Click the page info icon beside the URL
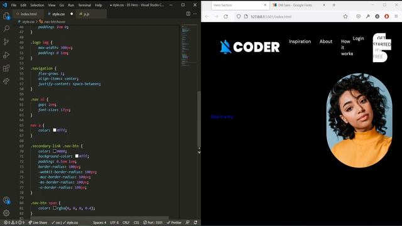The width and height of the screenshot is (402, 226). (246, 16)
